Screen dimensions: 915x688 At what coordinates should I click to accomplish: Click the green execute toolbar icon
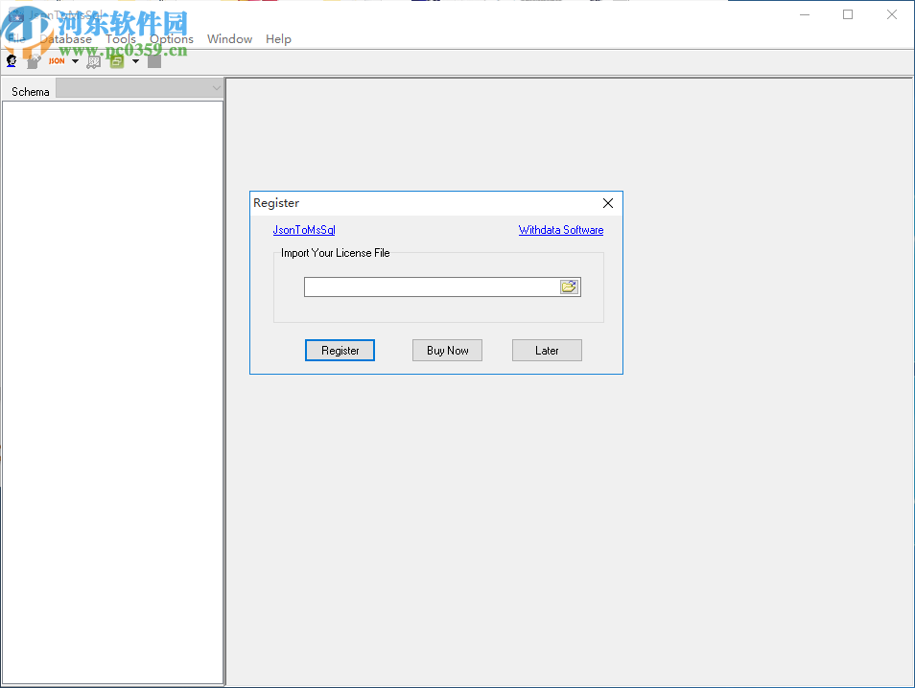coord(116,60)
